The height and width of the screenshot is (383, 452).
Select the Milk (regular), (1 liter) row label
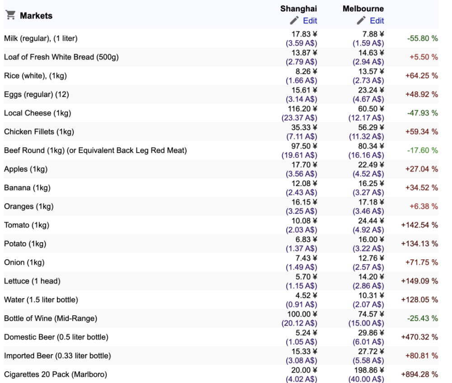41,38
